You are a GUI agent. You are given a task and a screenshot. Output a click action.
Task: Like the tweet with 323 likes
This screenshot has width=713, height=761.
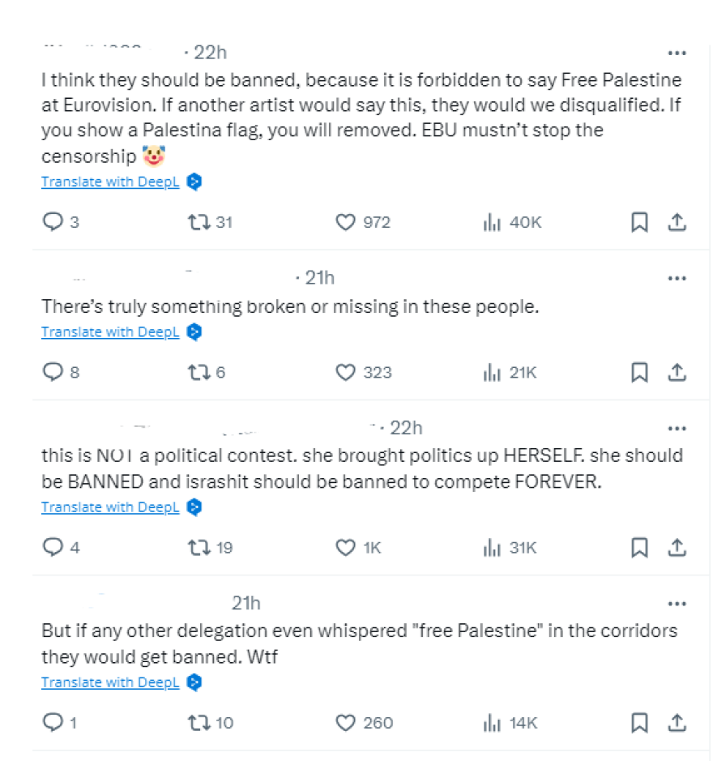coord(346,373)
